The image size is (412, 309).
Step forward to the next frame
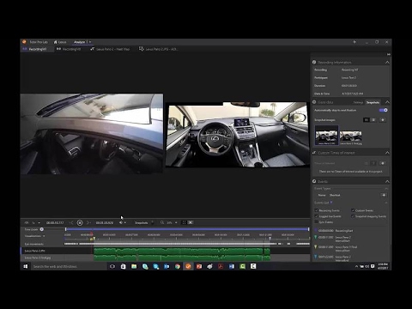pyautogui.click(x=88, y=222)
